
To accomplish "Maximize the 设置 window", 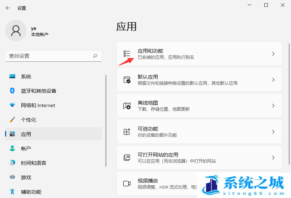I will (266, 5).
